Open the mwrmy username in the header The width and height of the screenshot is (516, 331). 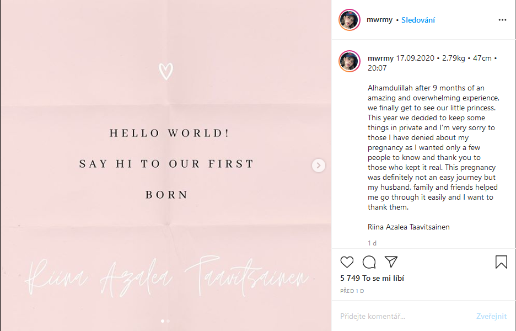coord(379,20)
